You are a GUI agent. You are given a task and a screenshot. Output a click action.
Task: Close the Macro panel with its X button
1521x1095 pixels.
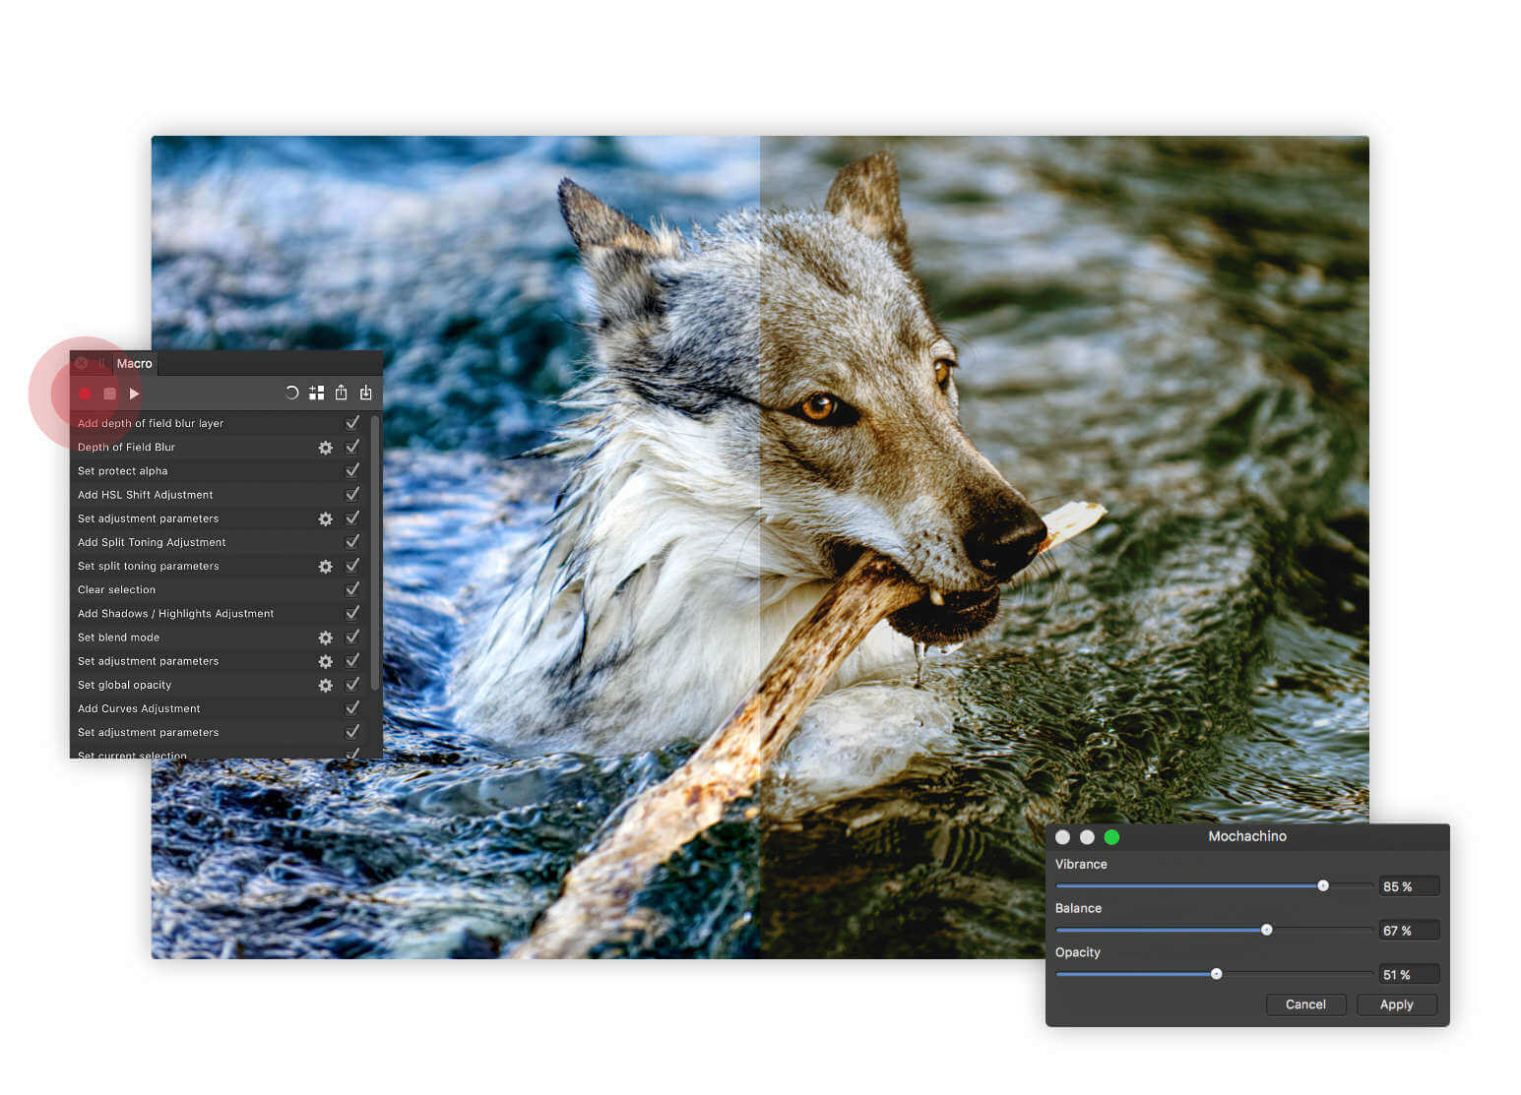click(82, 363)
